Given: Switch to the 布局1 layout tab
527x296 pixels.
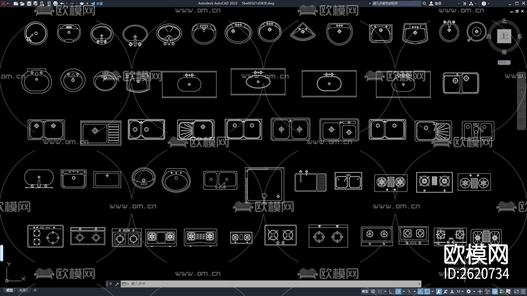Looking at the screenshot, I should (23, 290).
